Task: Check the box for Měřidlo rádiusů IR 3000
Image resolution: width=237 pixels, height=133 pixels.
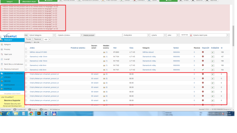Action: 26,52
